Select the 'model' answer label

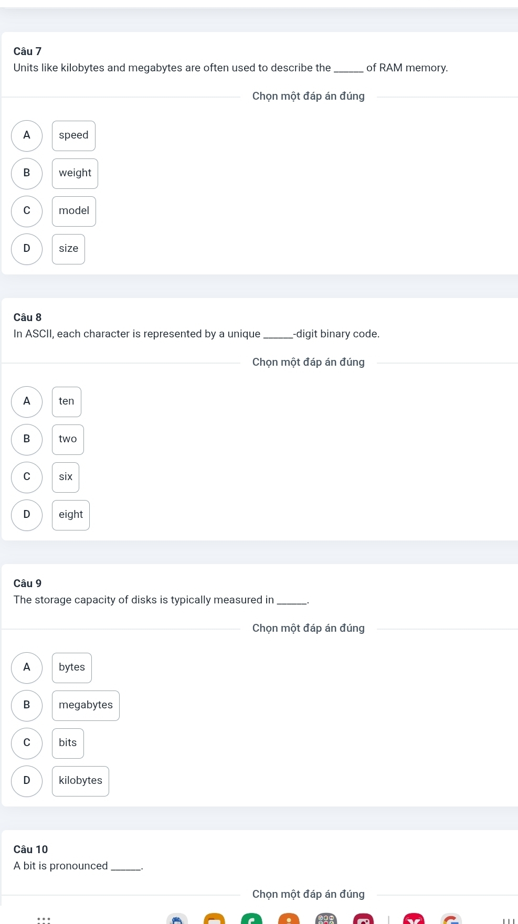click(74, 211)
